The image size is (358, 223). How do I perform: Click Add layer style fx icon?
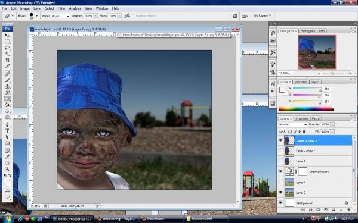pos(310,209)
